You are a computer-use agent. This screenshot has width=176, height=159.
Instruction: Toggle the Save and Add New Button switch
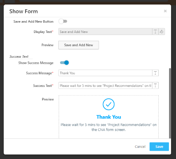point(63,21)
